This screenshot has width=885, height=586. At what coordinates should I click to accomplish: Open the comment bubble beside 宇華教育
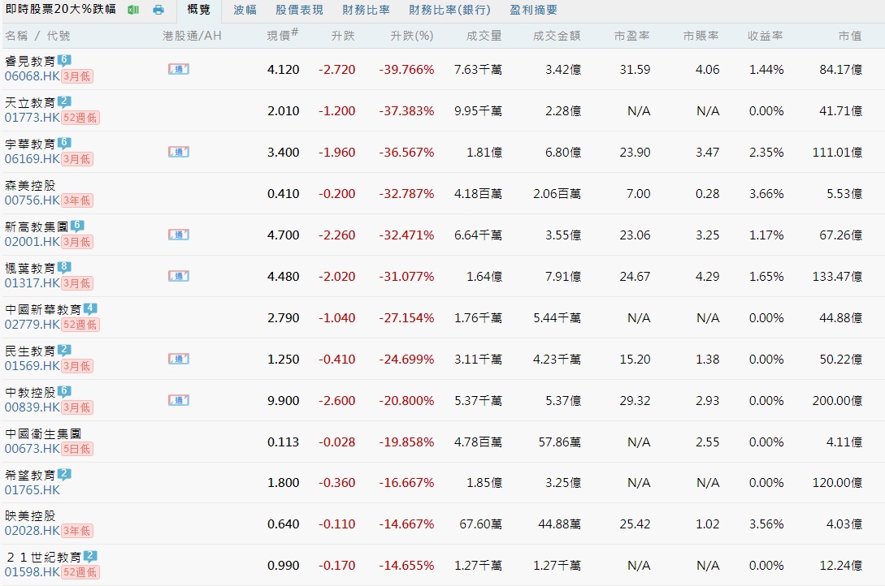[64, 143]
